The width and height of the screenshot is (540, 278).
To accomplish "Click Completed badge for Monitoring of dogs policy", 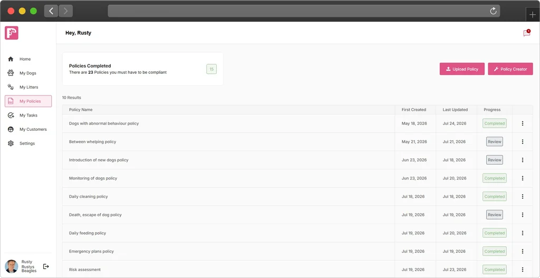I will [495, 178].
